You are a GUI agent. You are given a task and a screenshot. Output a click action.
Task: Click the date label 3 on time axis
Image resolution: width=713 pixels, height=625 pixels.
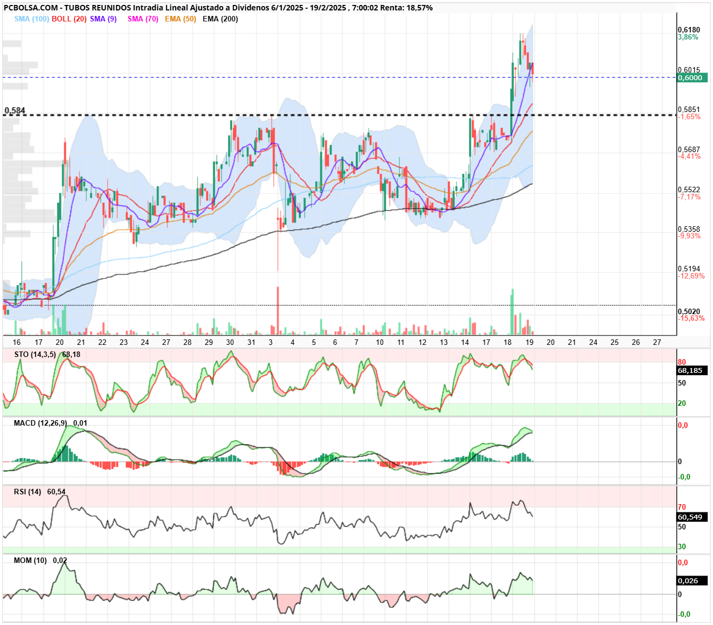click(271, 342)
